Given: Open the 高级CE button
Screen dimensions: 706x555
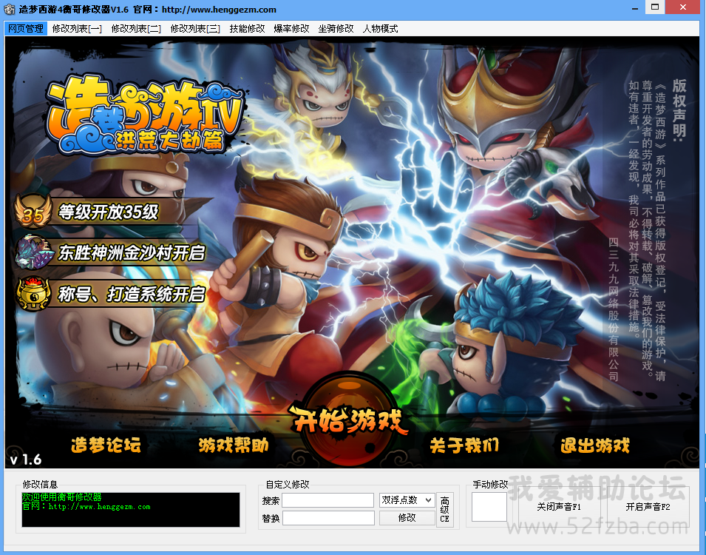Looking at the screenshot, I should click(x=445, y=509).
